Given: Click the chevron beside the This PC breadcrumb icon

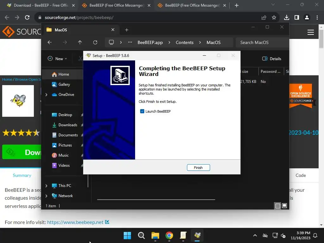Looking at the screenshot, I should click(x=121, y=42).
